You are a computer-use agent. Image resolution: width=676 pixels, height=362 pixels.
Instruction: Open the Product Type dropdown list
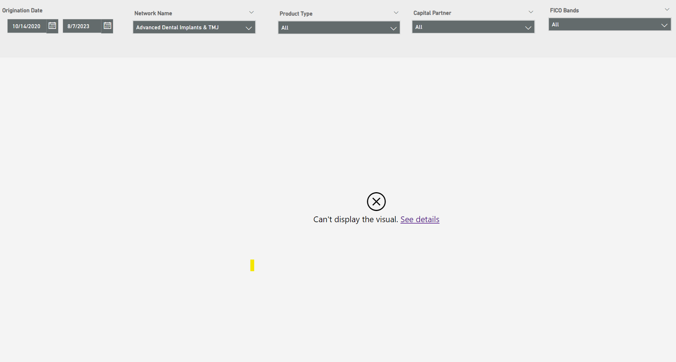[x=339, y=28]
